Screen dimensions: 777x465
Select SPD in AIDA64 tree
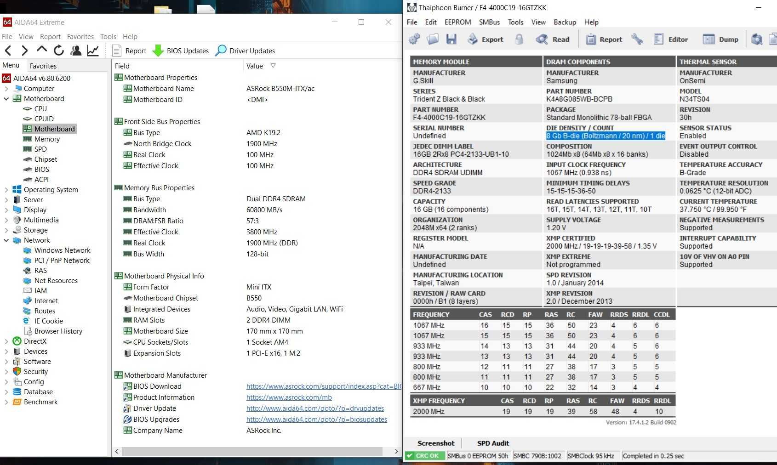(40, 149)
